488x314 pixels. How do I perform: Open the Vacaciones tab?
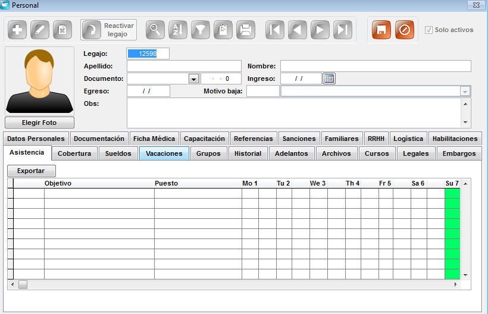(164, 153)
